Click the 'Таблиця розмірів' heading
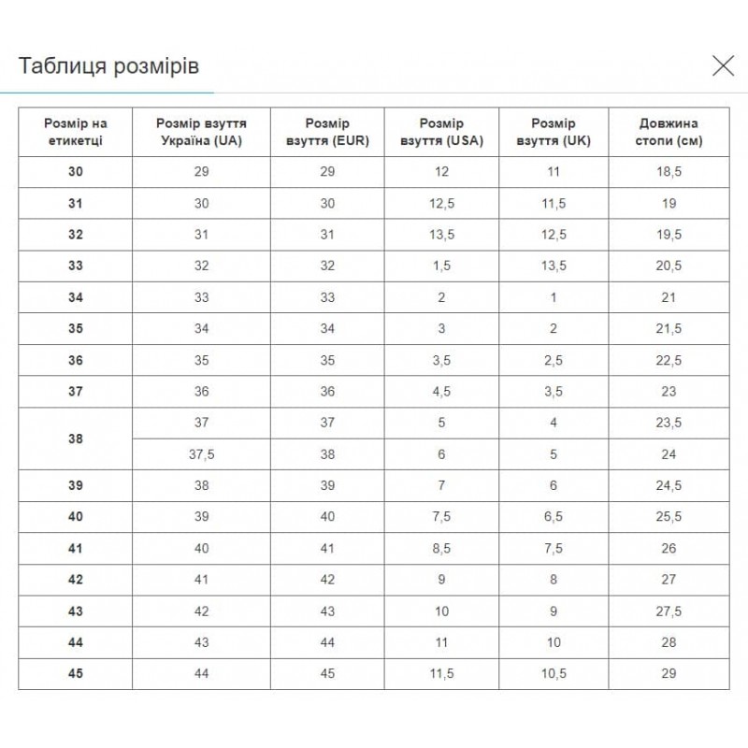748x748 pixels. 108,66
